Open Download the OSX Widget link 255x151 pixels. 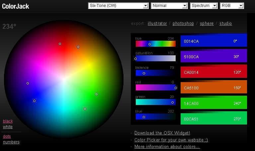click(162, 133)
